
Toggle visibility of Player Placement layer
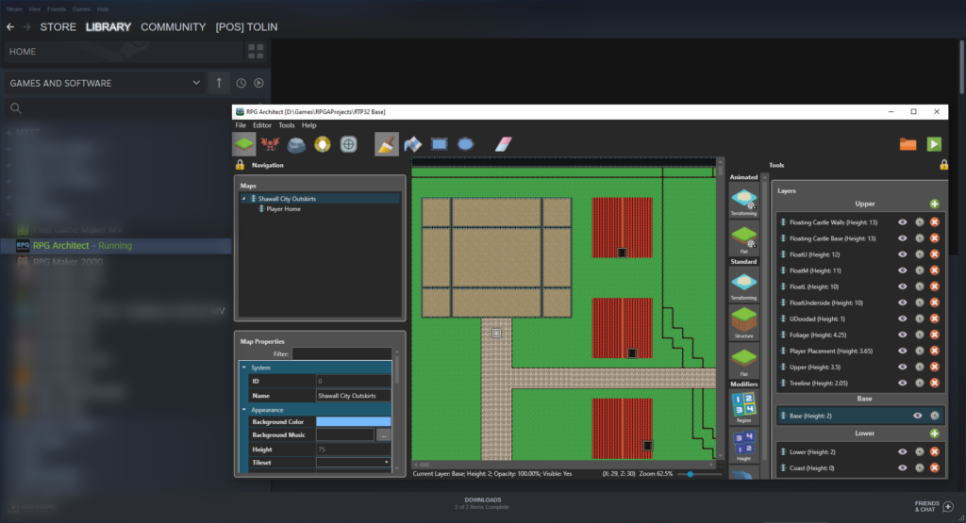tap(903, 351)
